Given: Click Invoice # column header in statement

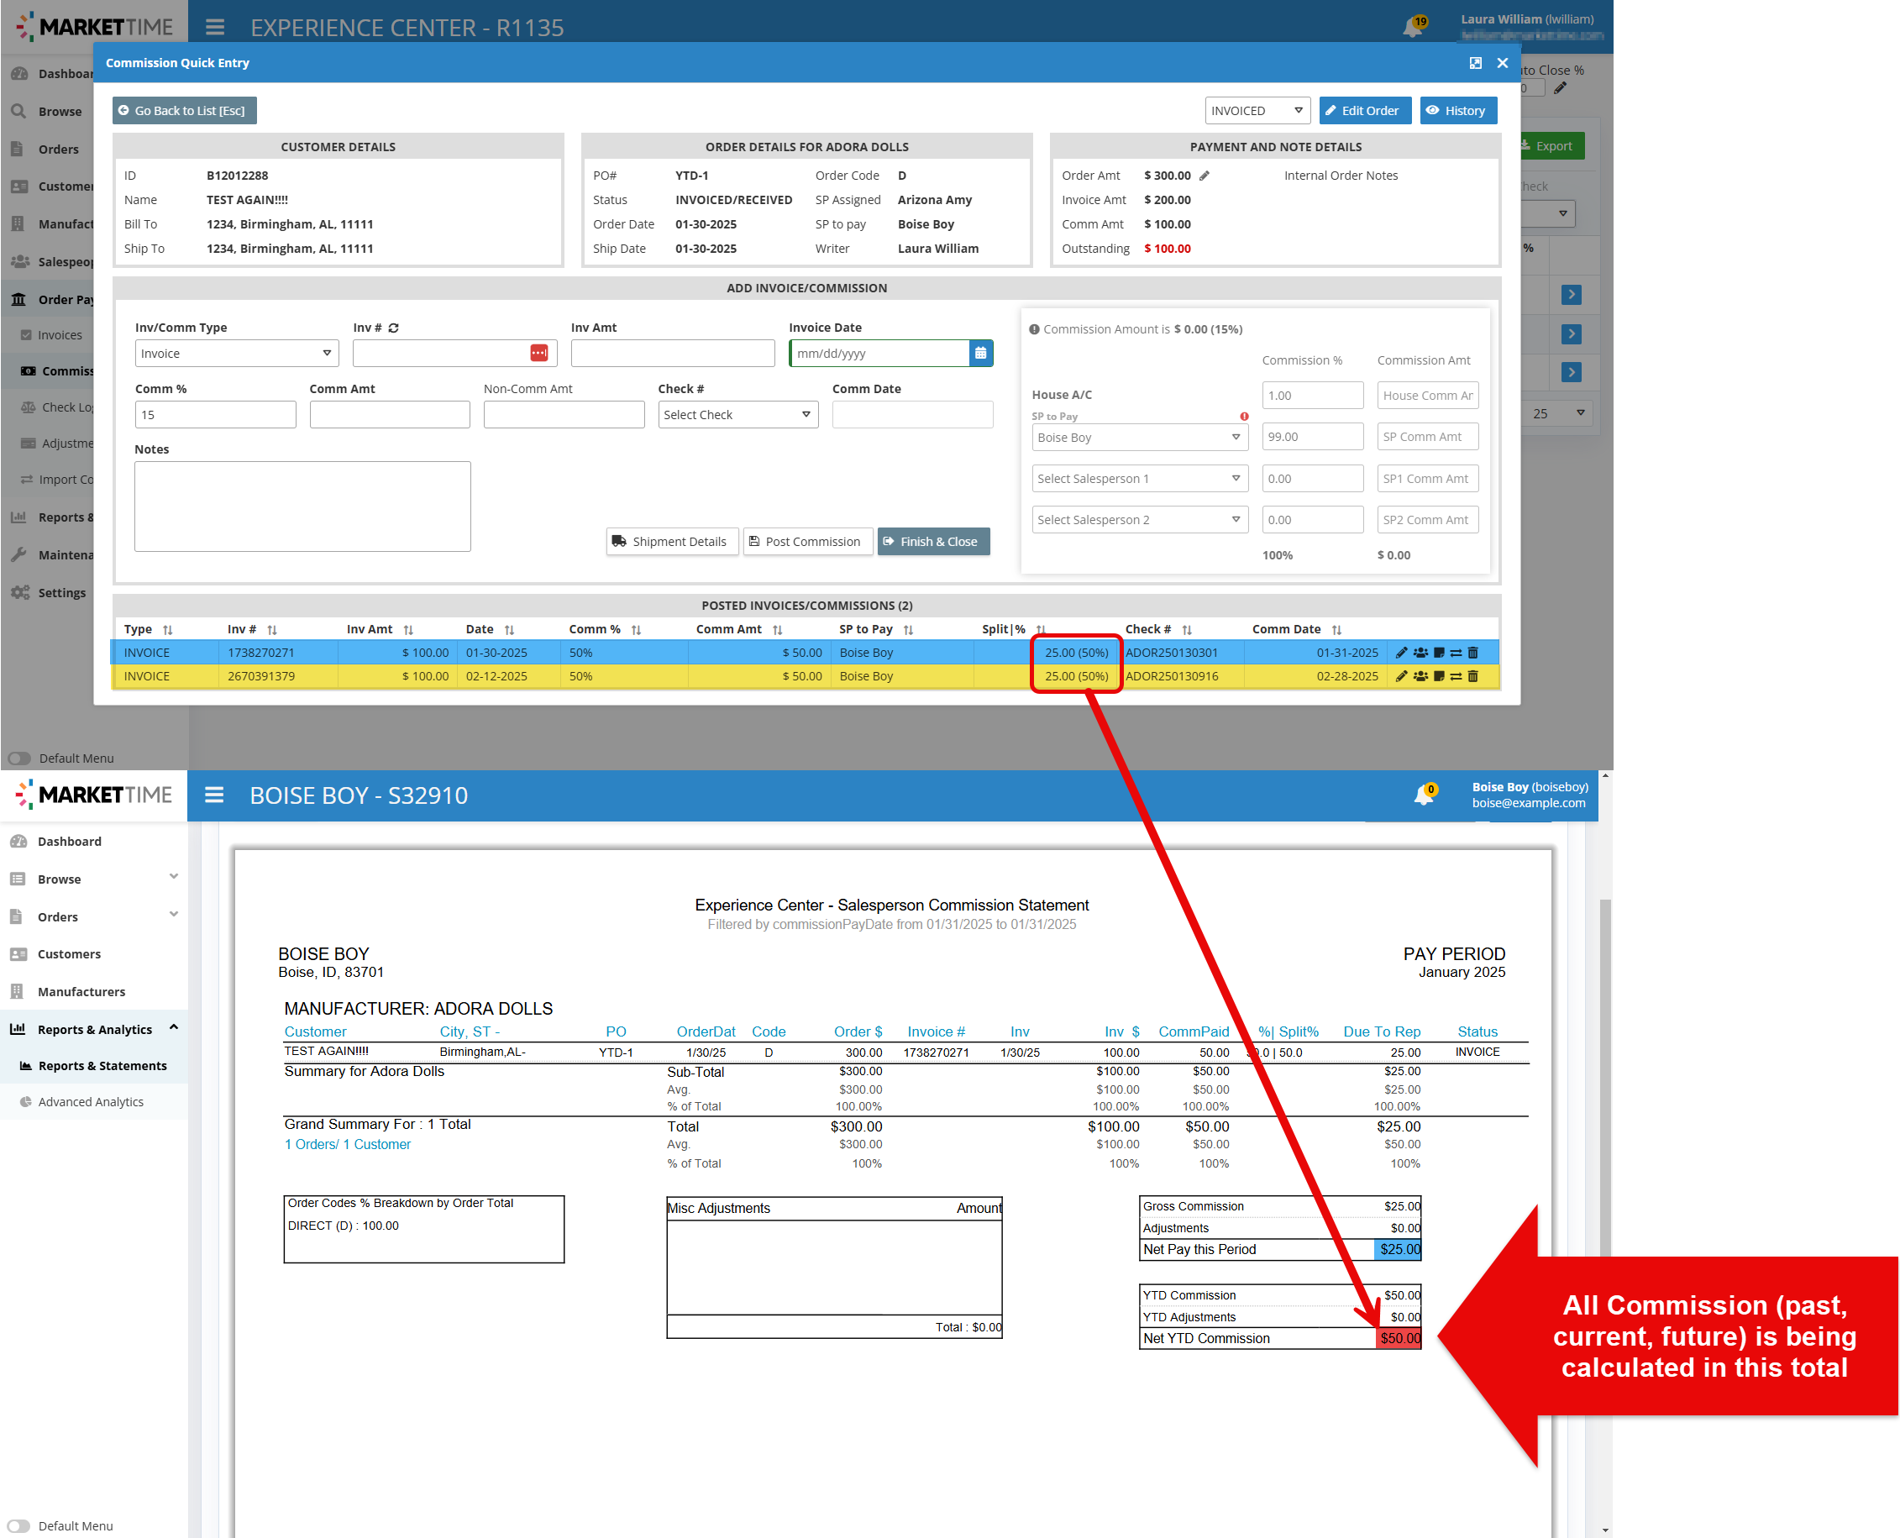Looking at the screenshot, I should 937,1031.
